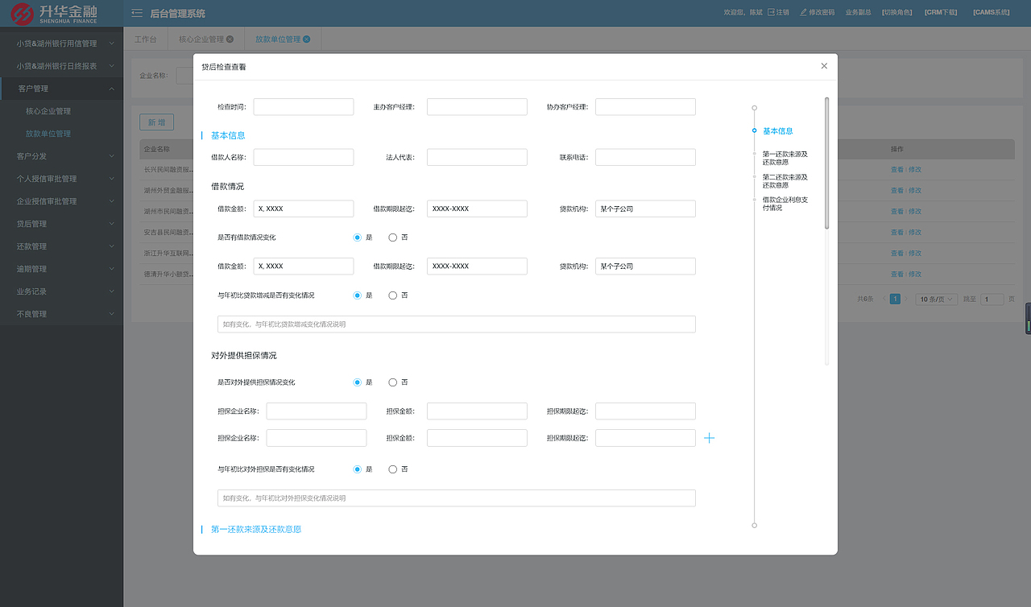This screenshot has height=607, width=1031.
Task: Select 否 for 是否对外提供担保情况变化
Action: point(393,382)
